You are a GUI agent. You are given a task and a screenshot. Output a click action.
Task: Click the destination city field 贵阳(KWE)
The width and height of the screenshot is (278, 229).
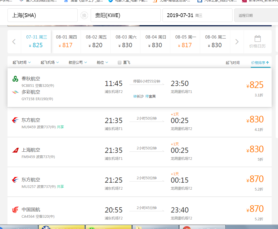pyautogui.click(x=125, y=15)
